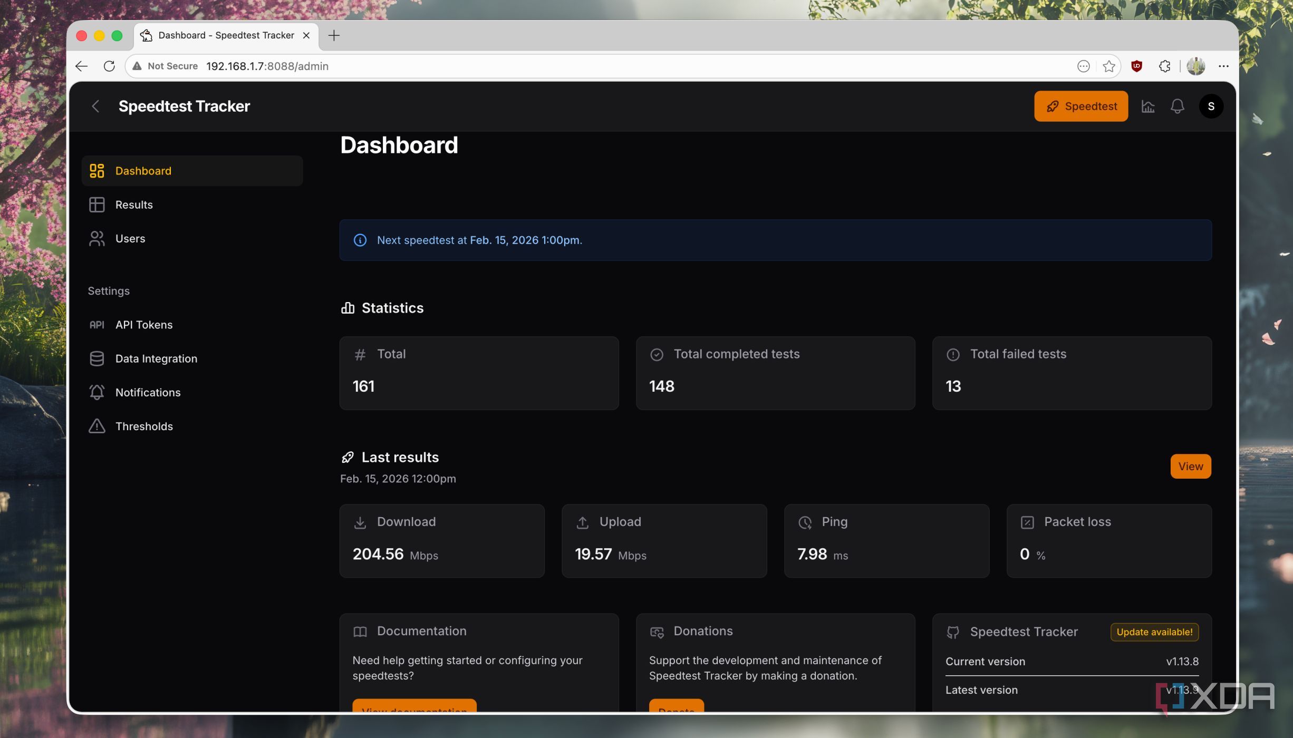Screen dimensions: 1293x738
Task: Click the browser back arrow
Action: pyautogui.click(x=81, y=66)
